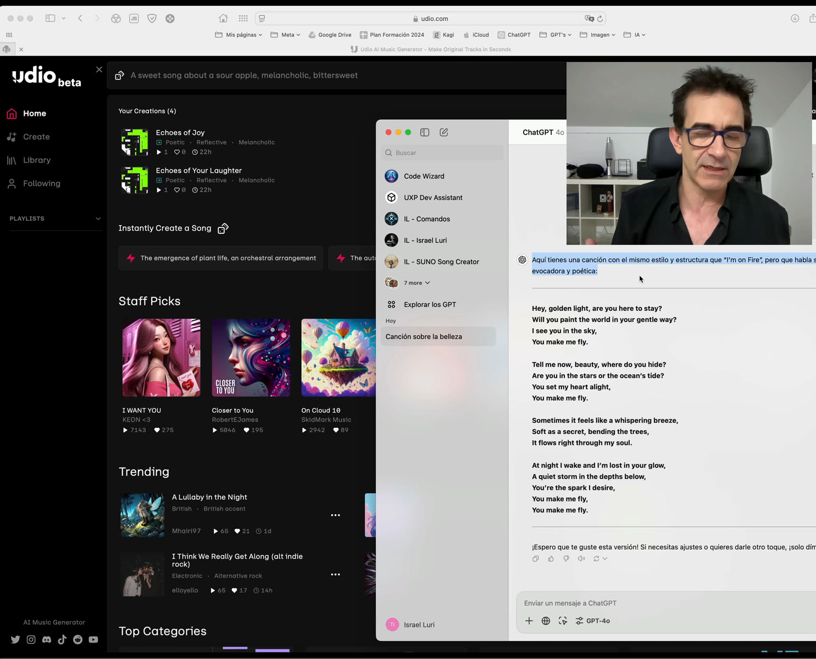Image resolution: width=816 pixels, height=659 pixels.
Task: Open Udio YouTube icon
Action: click(93, 640)
